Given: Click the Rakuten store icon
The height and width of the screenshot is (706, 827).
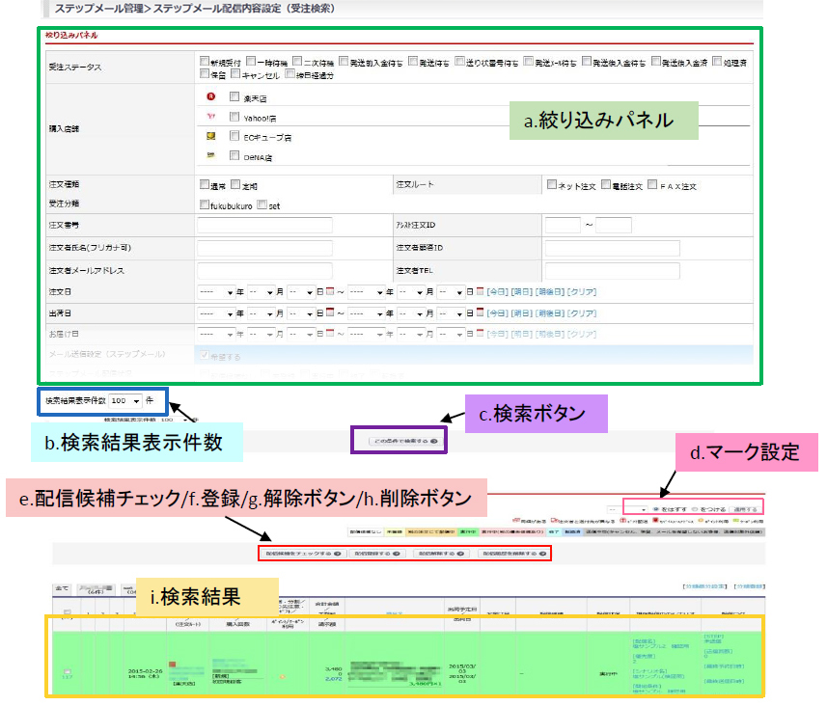Looking at the screenshot, I should point(211,96).
